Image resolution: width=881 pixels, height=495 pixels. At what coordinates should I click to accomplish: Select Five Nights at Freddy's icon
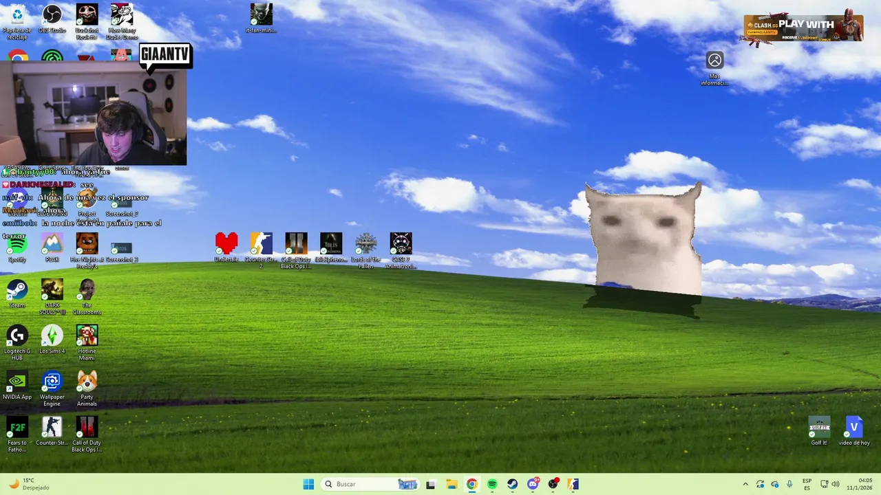(87, 250)
